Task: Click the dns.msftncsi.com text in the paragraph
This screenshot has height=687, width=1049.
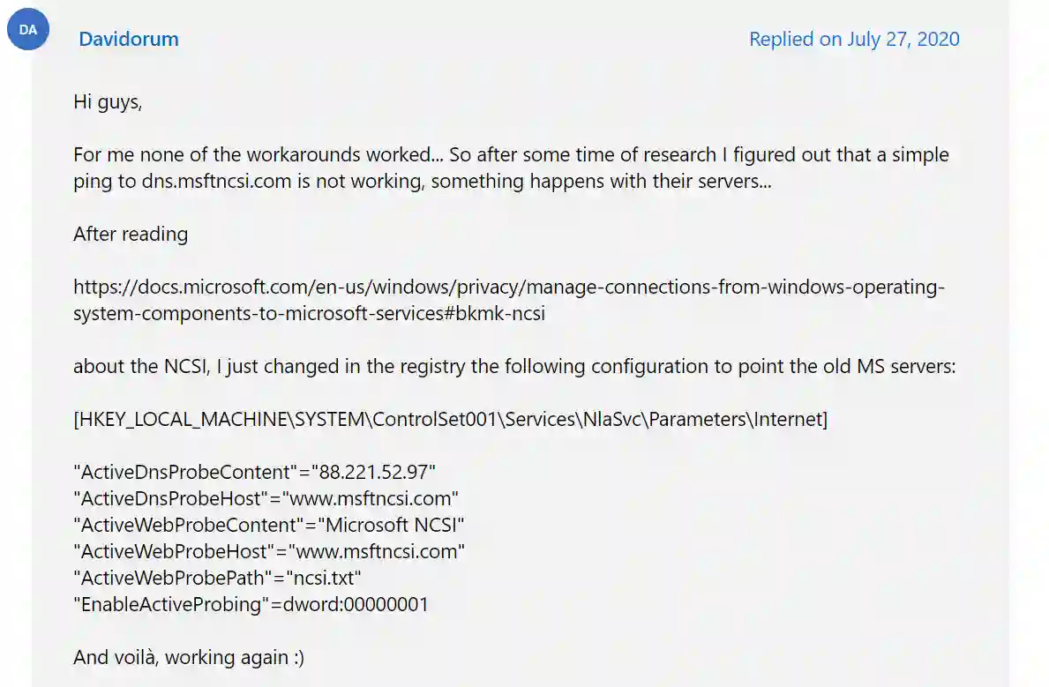Action: click(216, 182)
